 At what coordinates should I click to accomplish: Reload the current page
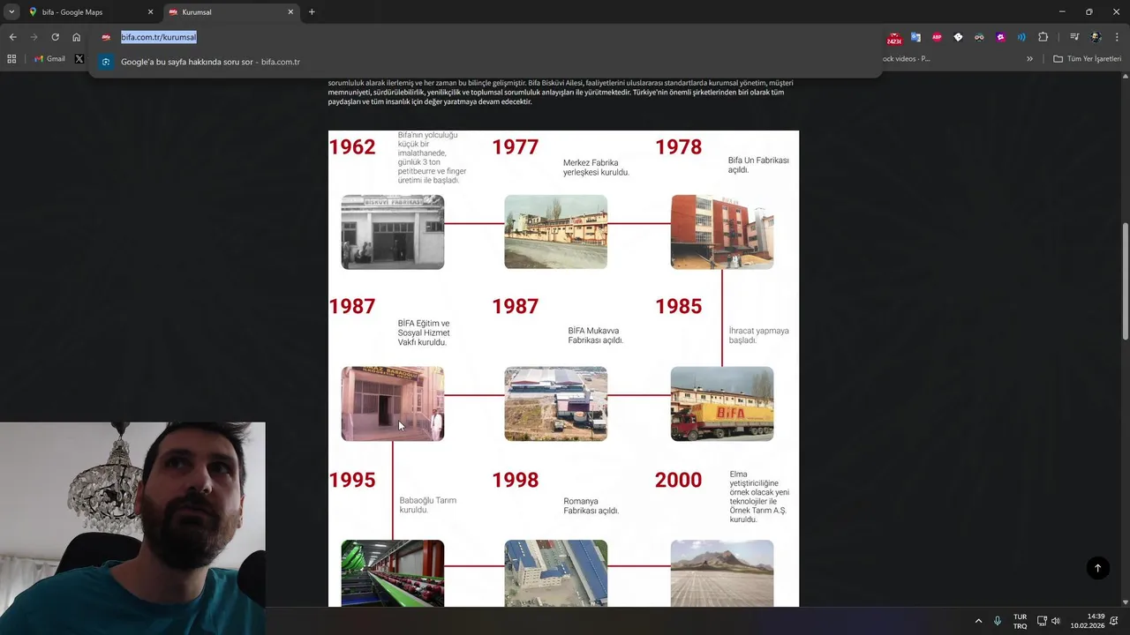coord(55,37)
